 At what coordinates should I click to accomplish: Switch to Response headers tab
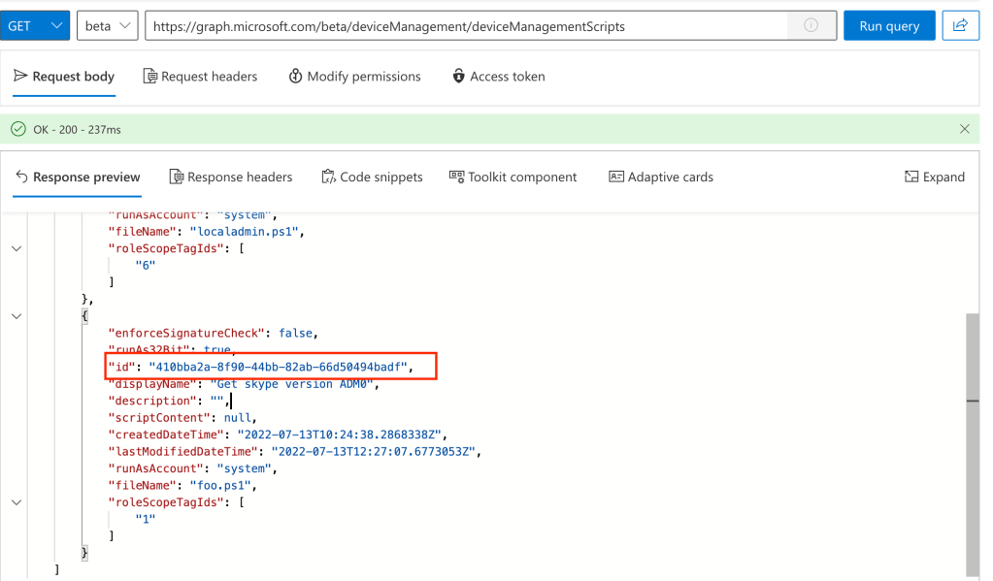pos(230,177)
